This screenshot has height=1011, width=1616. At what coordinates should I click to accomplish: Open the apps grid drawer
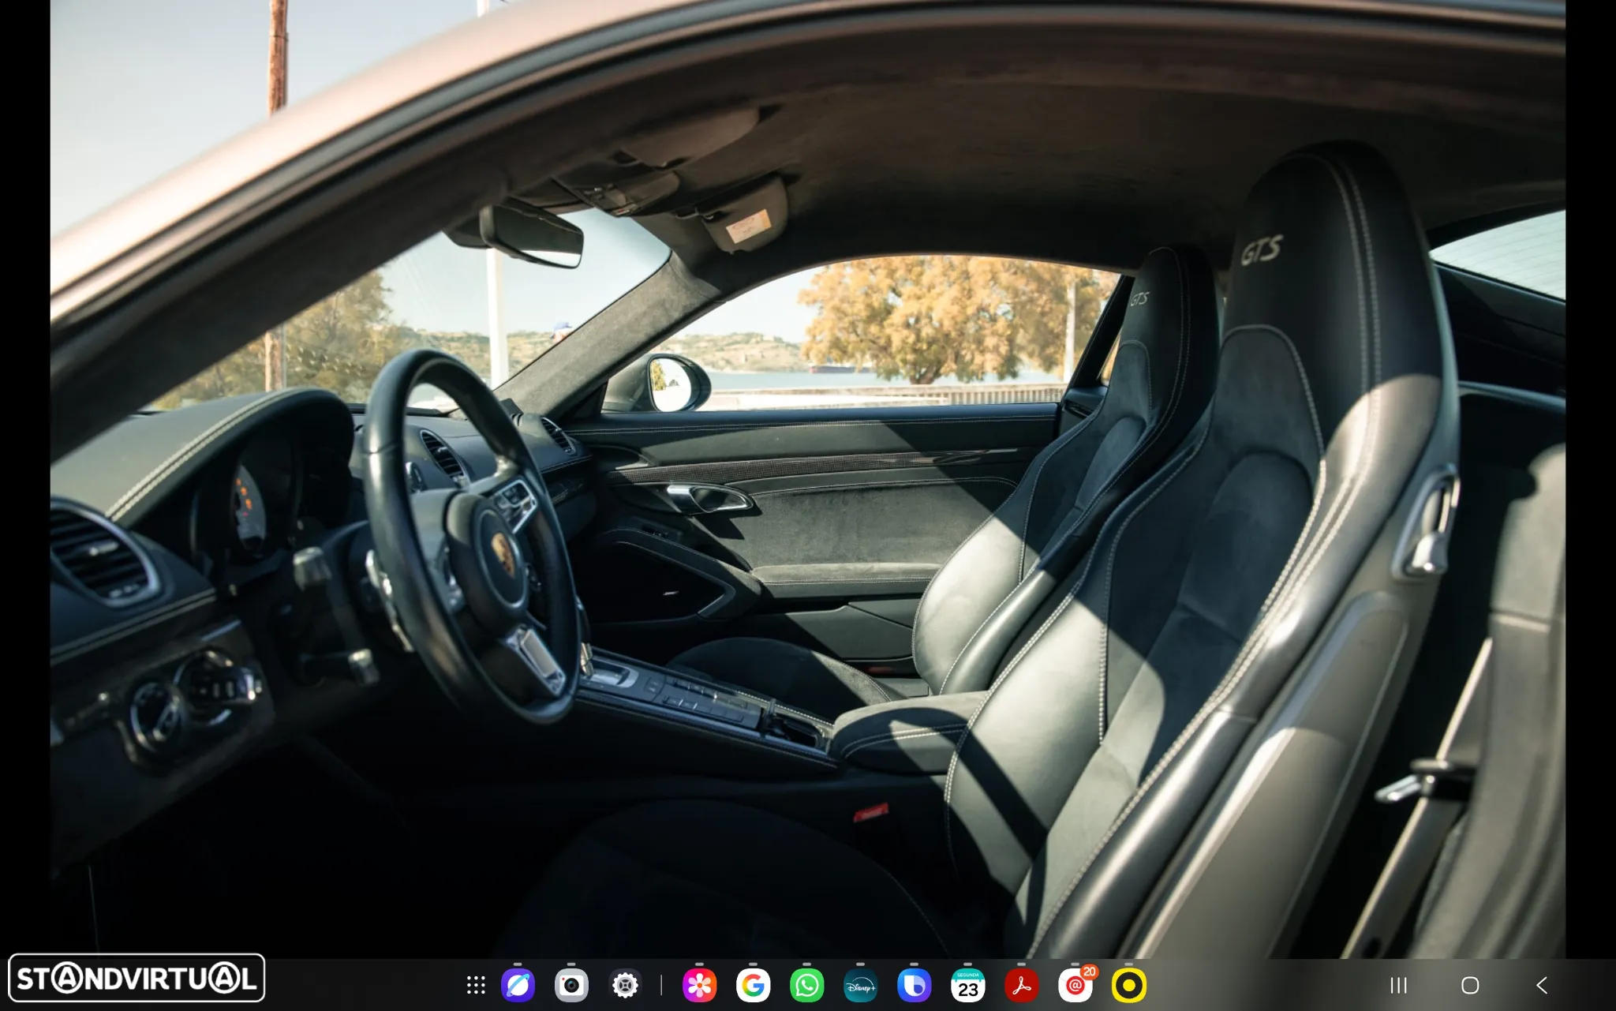[475, 985]
